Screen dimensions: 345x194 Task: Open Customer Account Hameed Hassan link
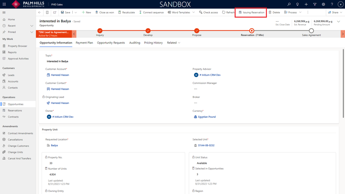pyautogui.click(x=60, y=75)
